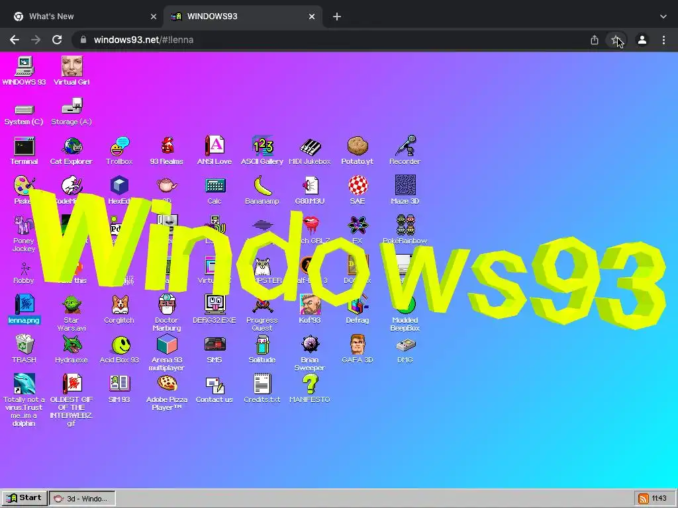
Task: Open the 93 Realms icon
Action: [x=167, y=151]
